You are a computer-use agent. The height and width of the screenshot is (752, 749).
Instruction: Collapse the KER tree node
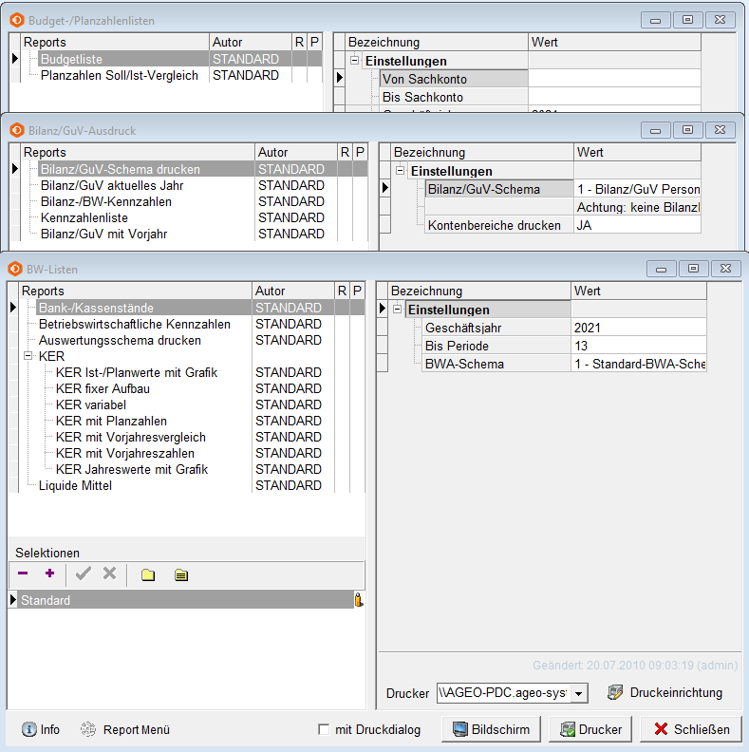click(x=28, y=356)
